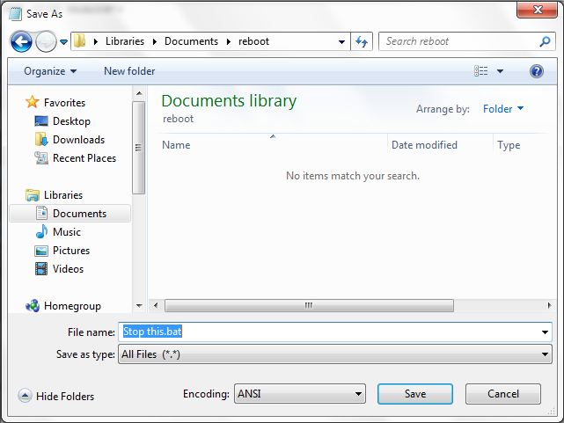Click navigation pane scroll down arrow
Image resolution: width=564 pixels, height=423 pixels.
pyautogui.click(x=139, y=306)
